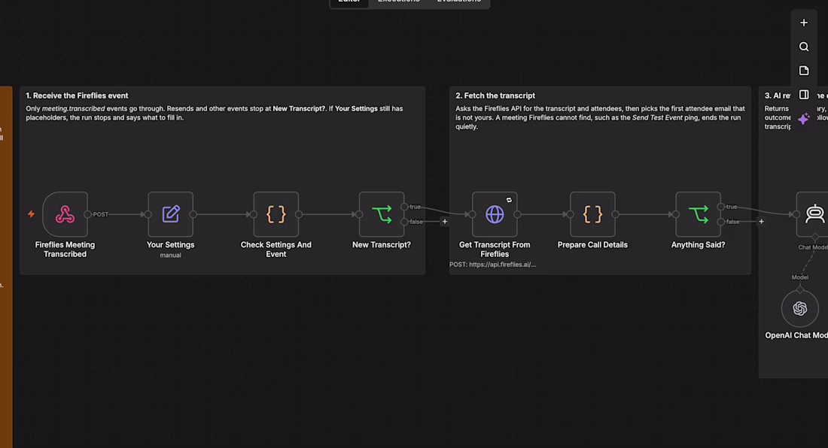Select the Anything Said? IF node
This screenshot has width=828, height=448.
tap(698, 214)
